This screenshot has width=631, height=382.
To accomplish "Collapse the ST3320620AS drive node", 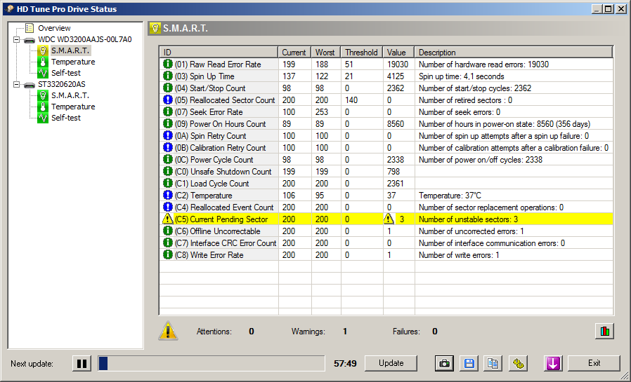I will click(16, 85).
